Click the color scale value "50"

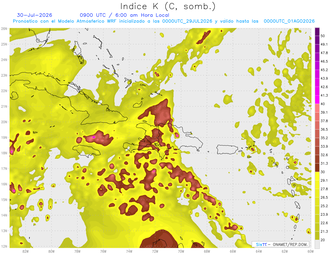coord(323,36)
